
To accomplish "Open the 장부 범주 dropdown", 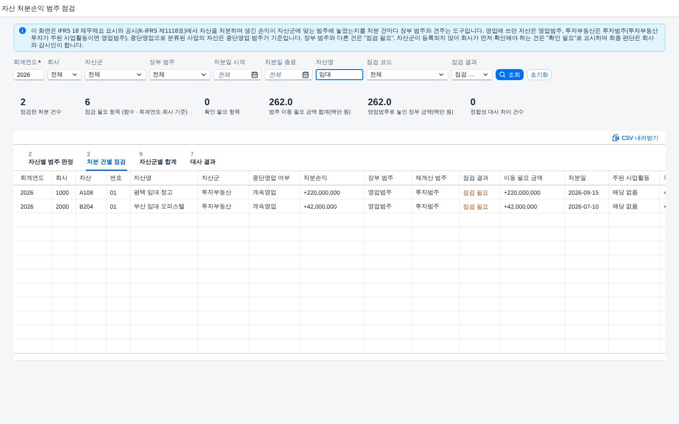I will (180, 75).
